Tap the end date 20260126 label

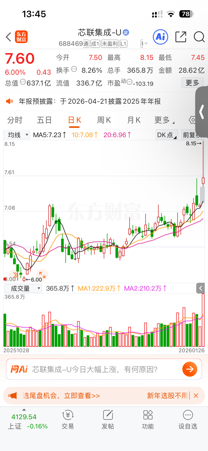coord(191,350)
